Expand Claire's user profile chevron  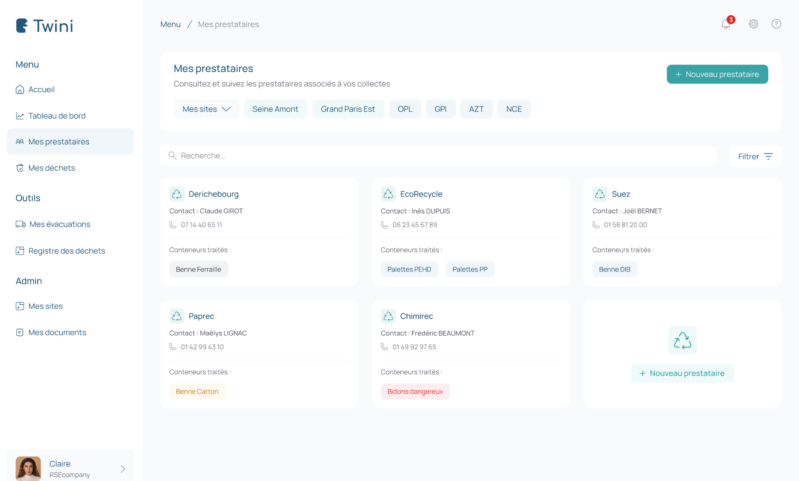[123, 469]
